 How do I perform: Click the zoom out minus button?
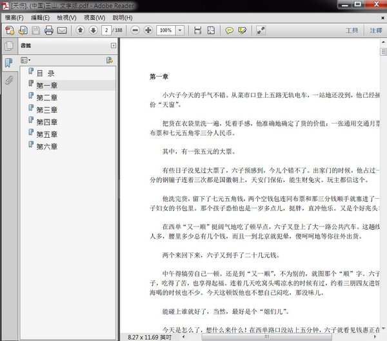tap(135, 30)
